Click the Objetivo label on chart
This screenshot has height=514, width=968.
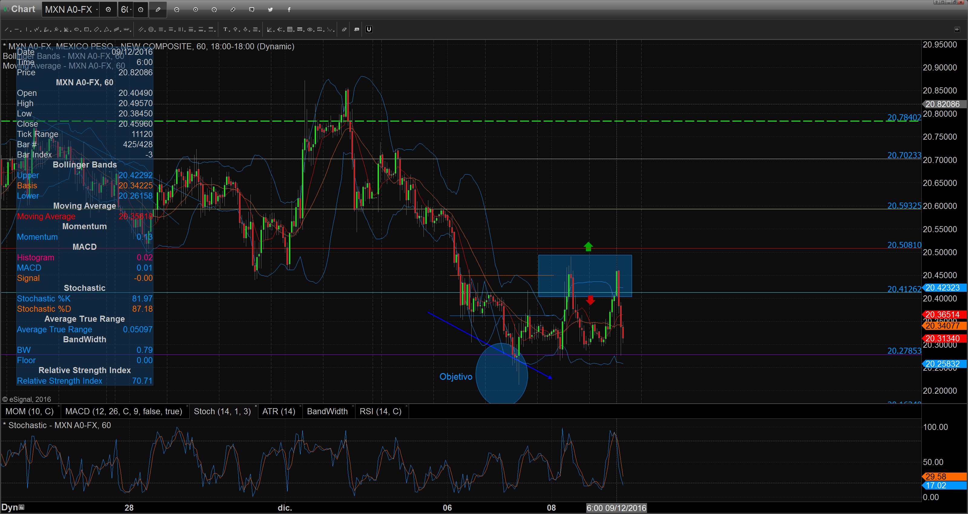tap(456, 376)
